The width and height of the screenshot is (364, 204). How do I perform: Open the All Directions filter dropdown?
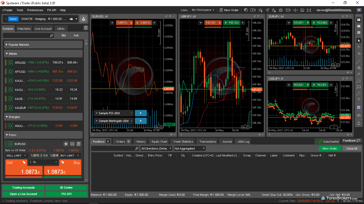pos(157,148)
